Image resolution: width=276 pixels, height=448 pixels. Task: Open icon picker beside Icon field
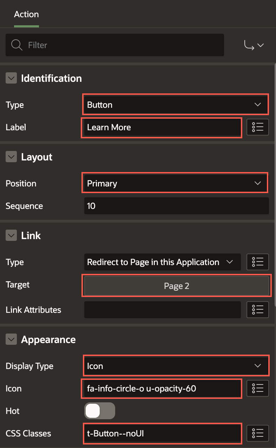(258, 388)
